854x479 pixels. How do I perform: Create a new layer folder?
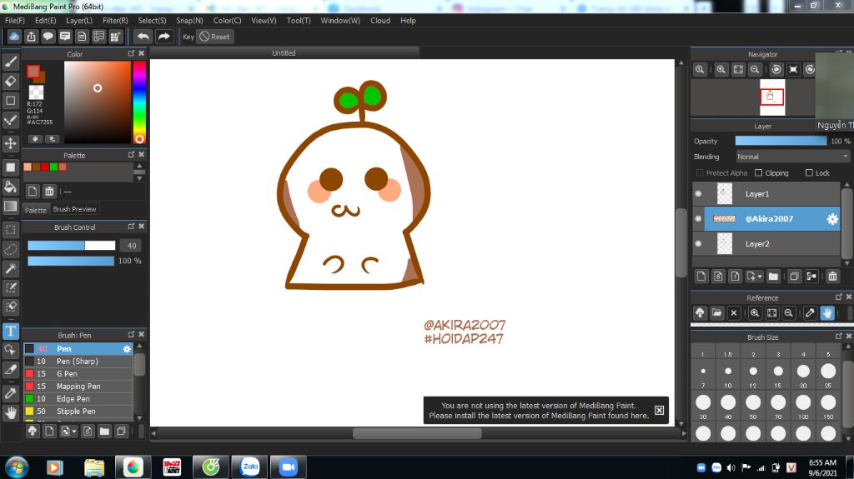coord(773,277)
